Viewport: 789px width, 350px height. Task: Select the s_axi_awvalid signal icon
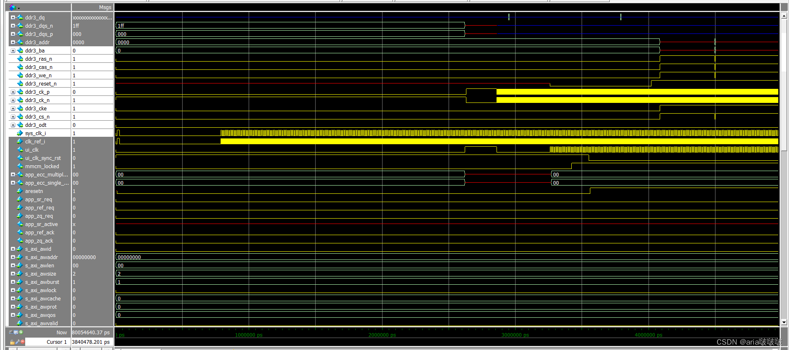click(x=20, y=323)
